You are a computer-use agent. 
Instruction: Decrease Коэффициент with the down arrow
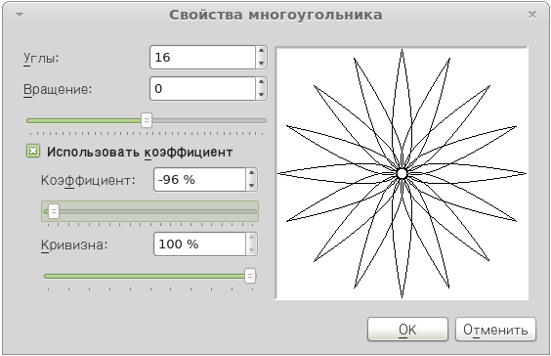point(251,186)
